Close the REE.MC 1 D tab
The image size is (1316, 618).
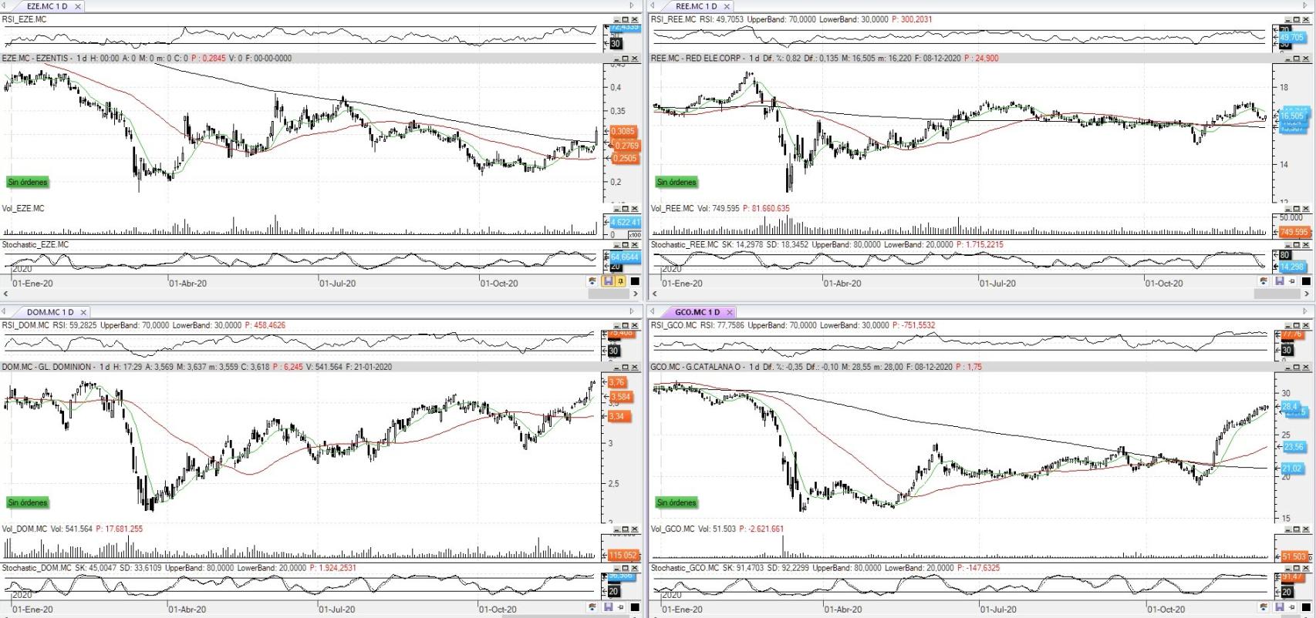[727, 6]
